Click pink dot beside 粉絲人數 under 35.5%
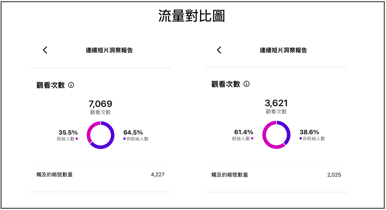Image resolution: width=386 pixels, height=210 pixels. tap(76, 139)
